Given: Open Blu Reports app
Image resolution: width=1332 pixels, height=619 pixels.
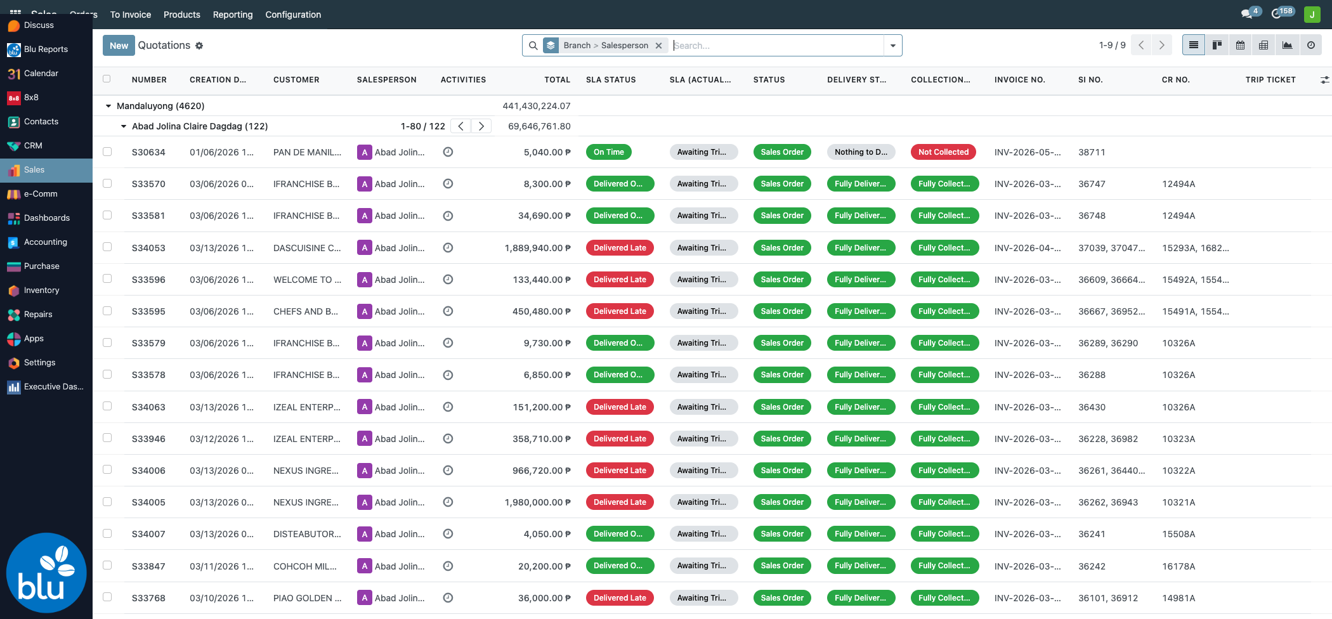Looking at the screenshot, I should tap(46, 49).
